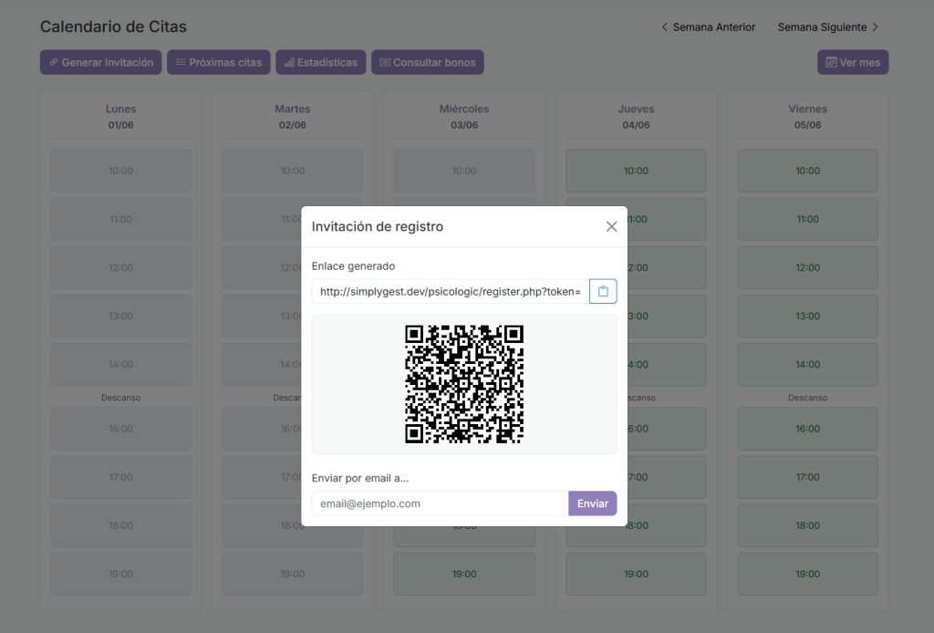Select Martes 19:00 slot
The width and height of the screenshot is (934, 633).
[x=293, y=574]
